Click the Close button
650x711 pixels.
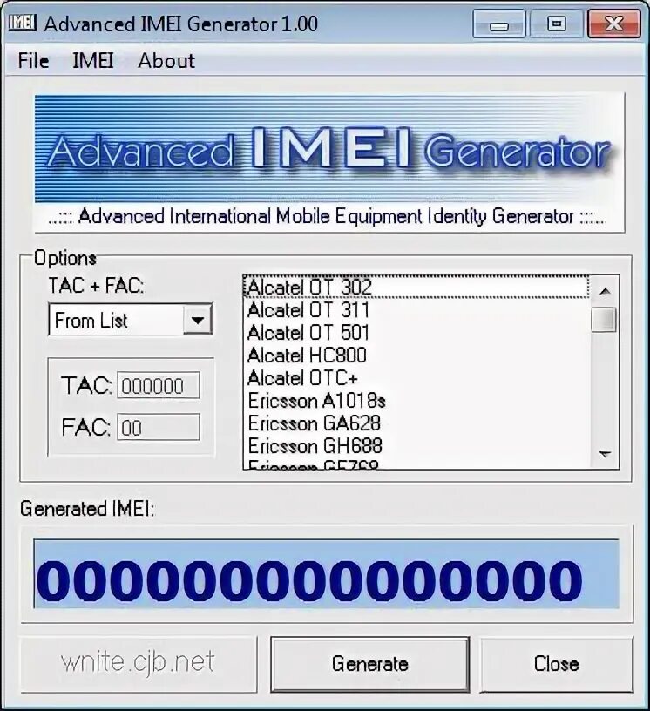[556, 664]
